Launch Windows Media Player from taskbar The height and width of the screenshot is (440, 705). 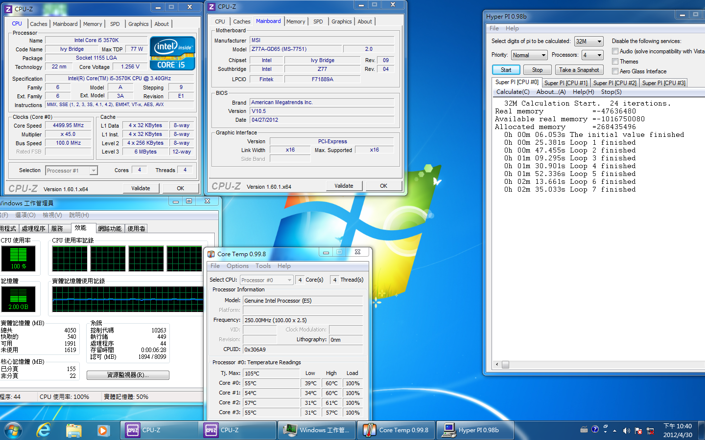click(103, 430)
